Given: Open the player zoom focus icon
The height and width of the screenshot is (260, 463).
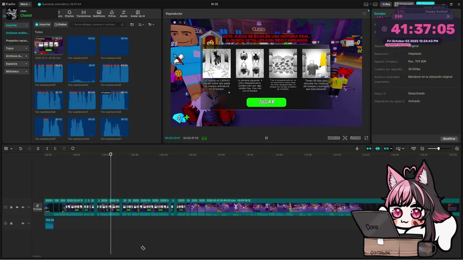Looking at the screenshot, I should pyautogui.click(x=345, y=138).
